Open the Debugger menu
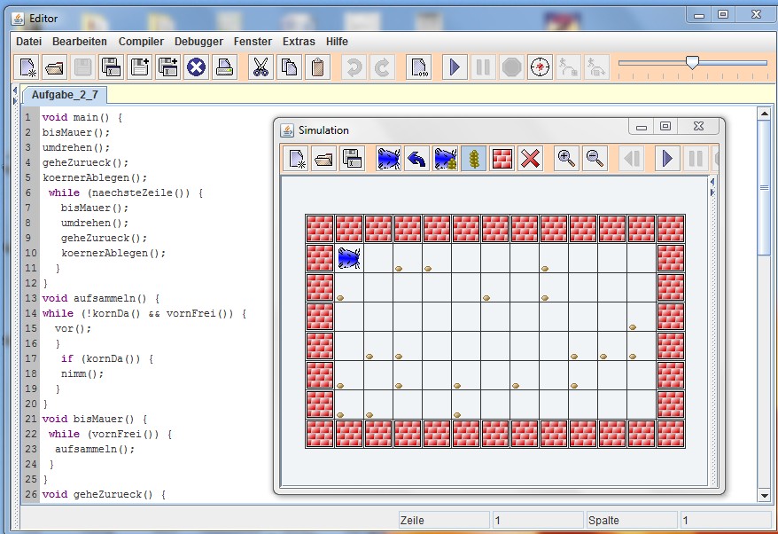 click(x=198, y=42)
